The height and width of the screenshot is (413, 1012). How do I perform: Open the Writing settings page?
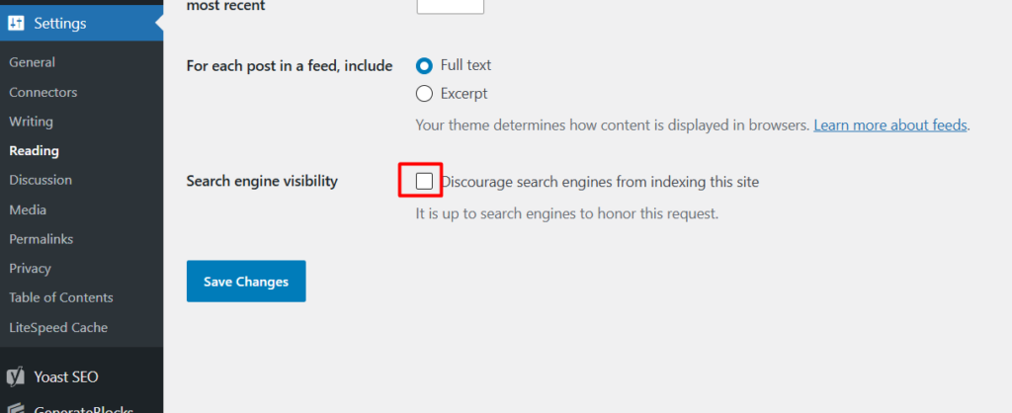coord(31,122)
